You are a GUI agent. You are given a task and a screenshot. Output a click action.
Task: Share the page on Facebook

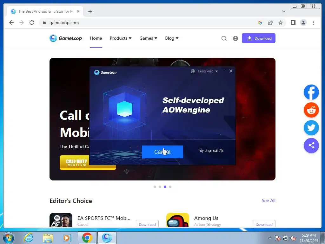pos(311,92)
